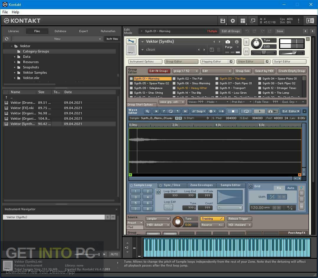Click the panic exclamation mark icon
The width and height of the screenshot is (318, 278).
299,21
